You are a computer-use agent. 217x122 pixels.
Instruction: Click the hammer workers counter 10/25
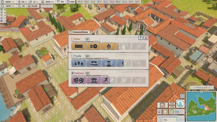coord(22,2)
